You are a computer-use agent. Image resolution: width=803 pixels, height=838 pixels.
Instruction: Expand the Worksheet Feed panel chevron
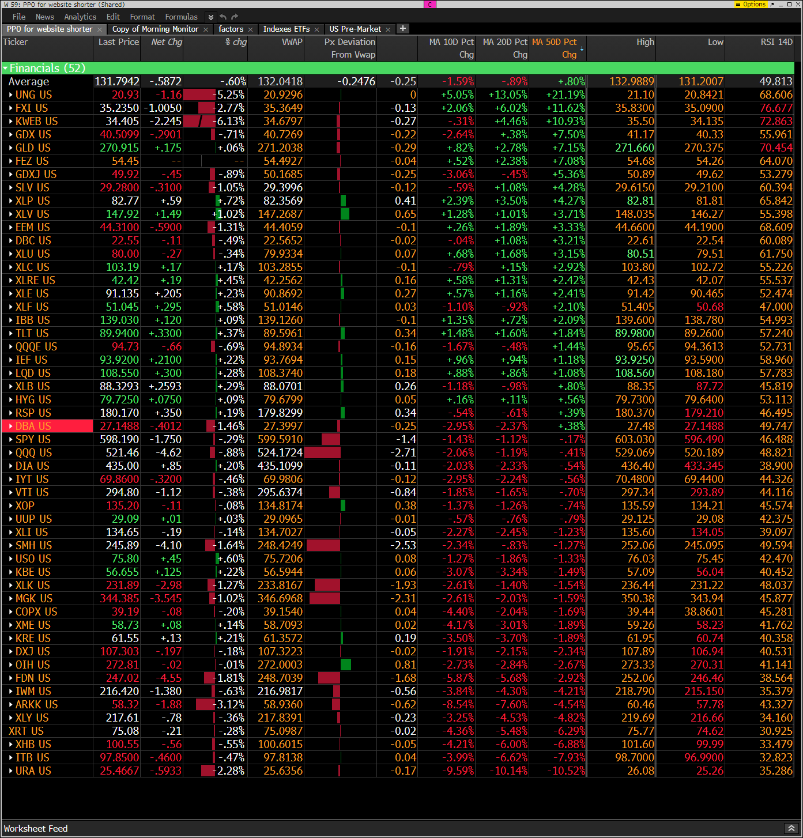791,828
